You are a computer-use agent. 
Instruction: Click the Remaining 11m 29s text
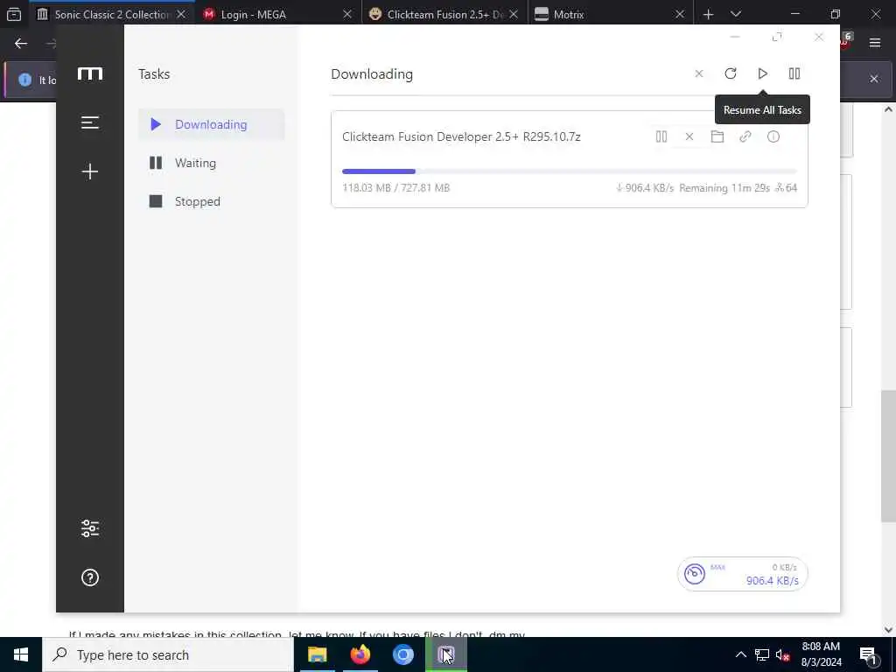pos(724,188)
